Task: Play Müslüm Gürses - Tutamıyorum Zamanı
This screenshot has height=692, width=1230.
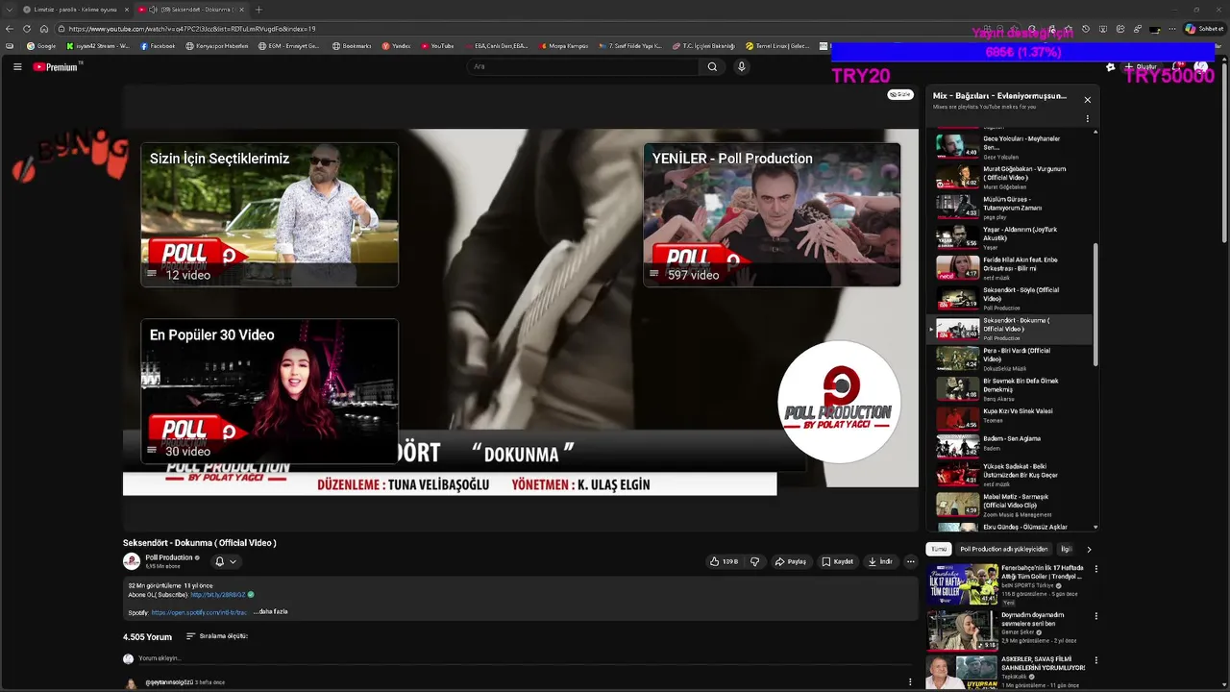Action: tap(1009, 206)
